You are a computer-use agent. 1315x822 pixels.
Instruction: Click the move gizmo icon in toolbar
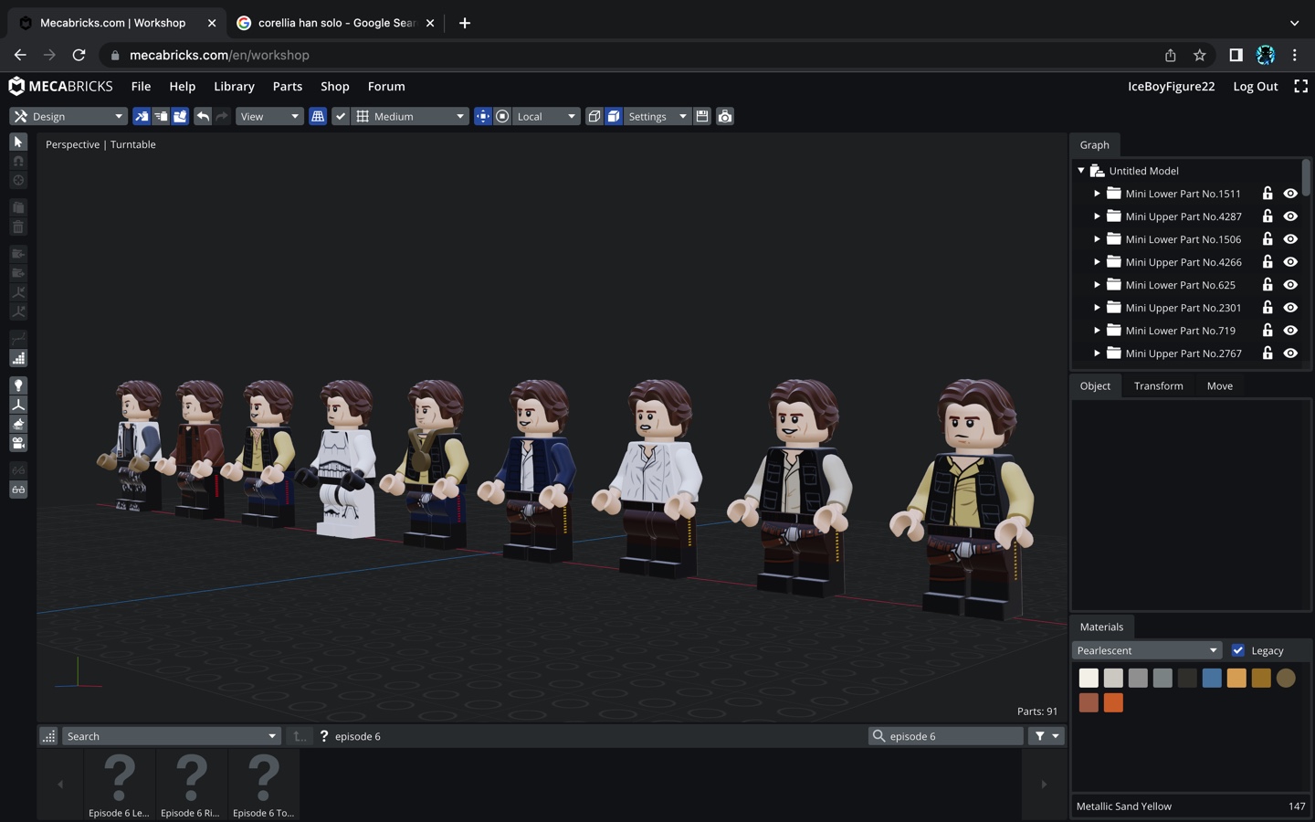pos(483,116)
